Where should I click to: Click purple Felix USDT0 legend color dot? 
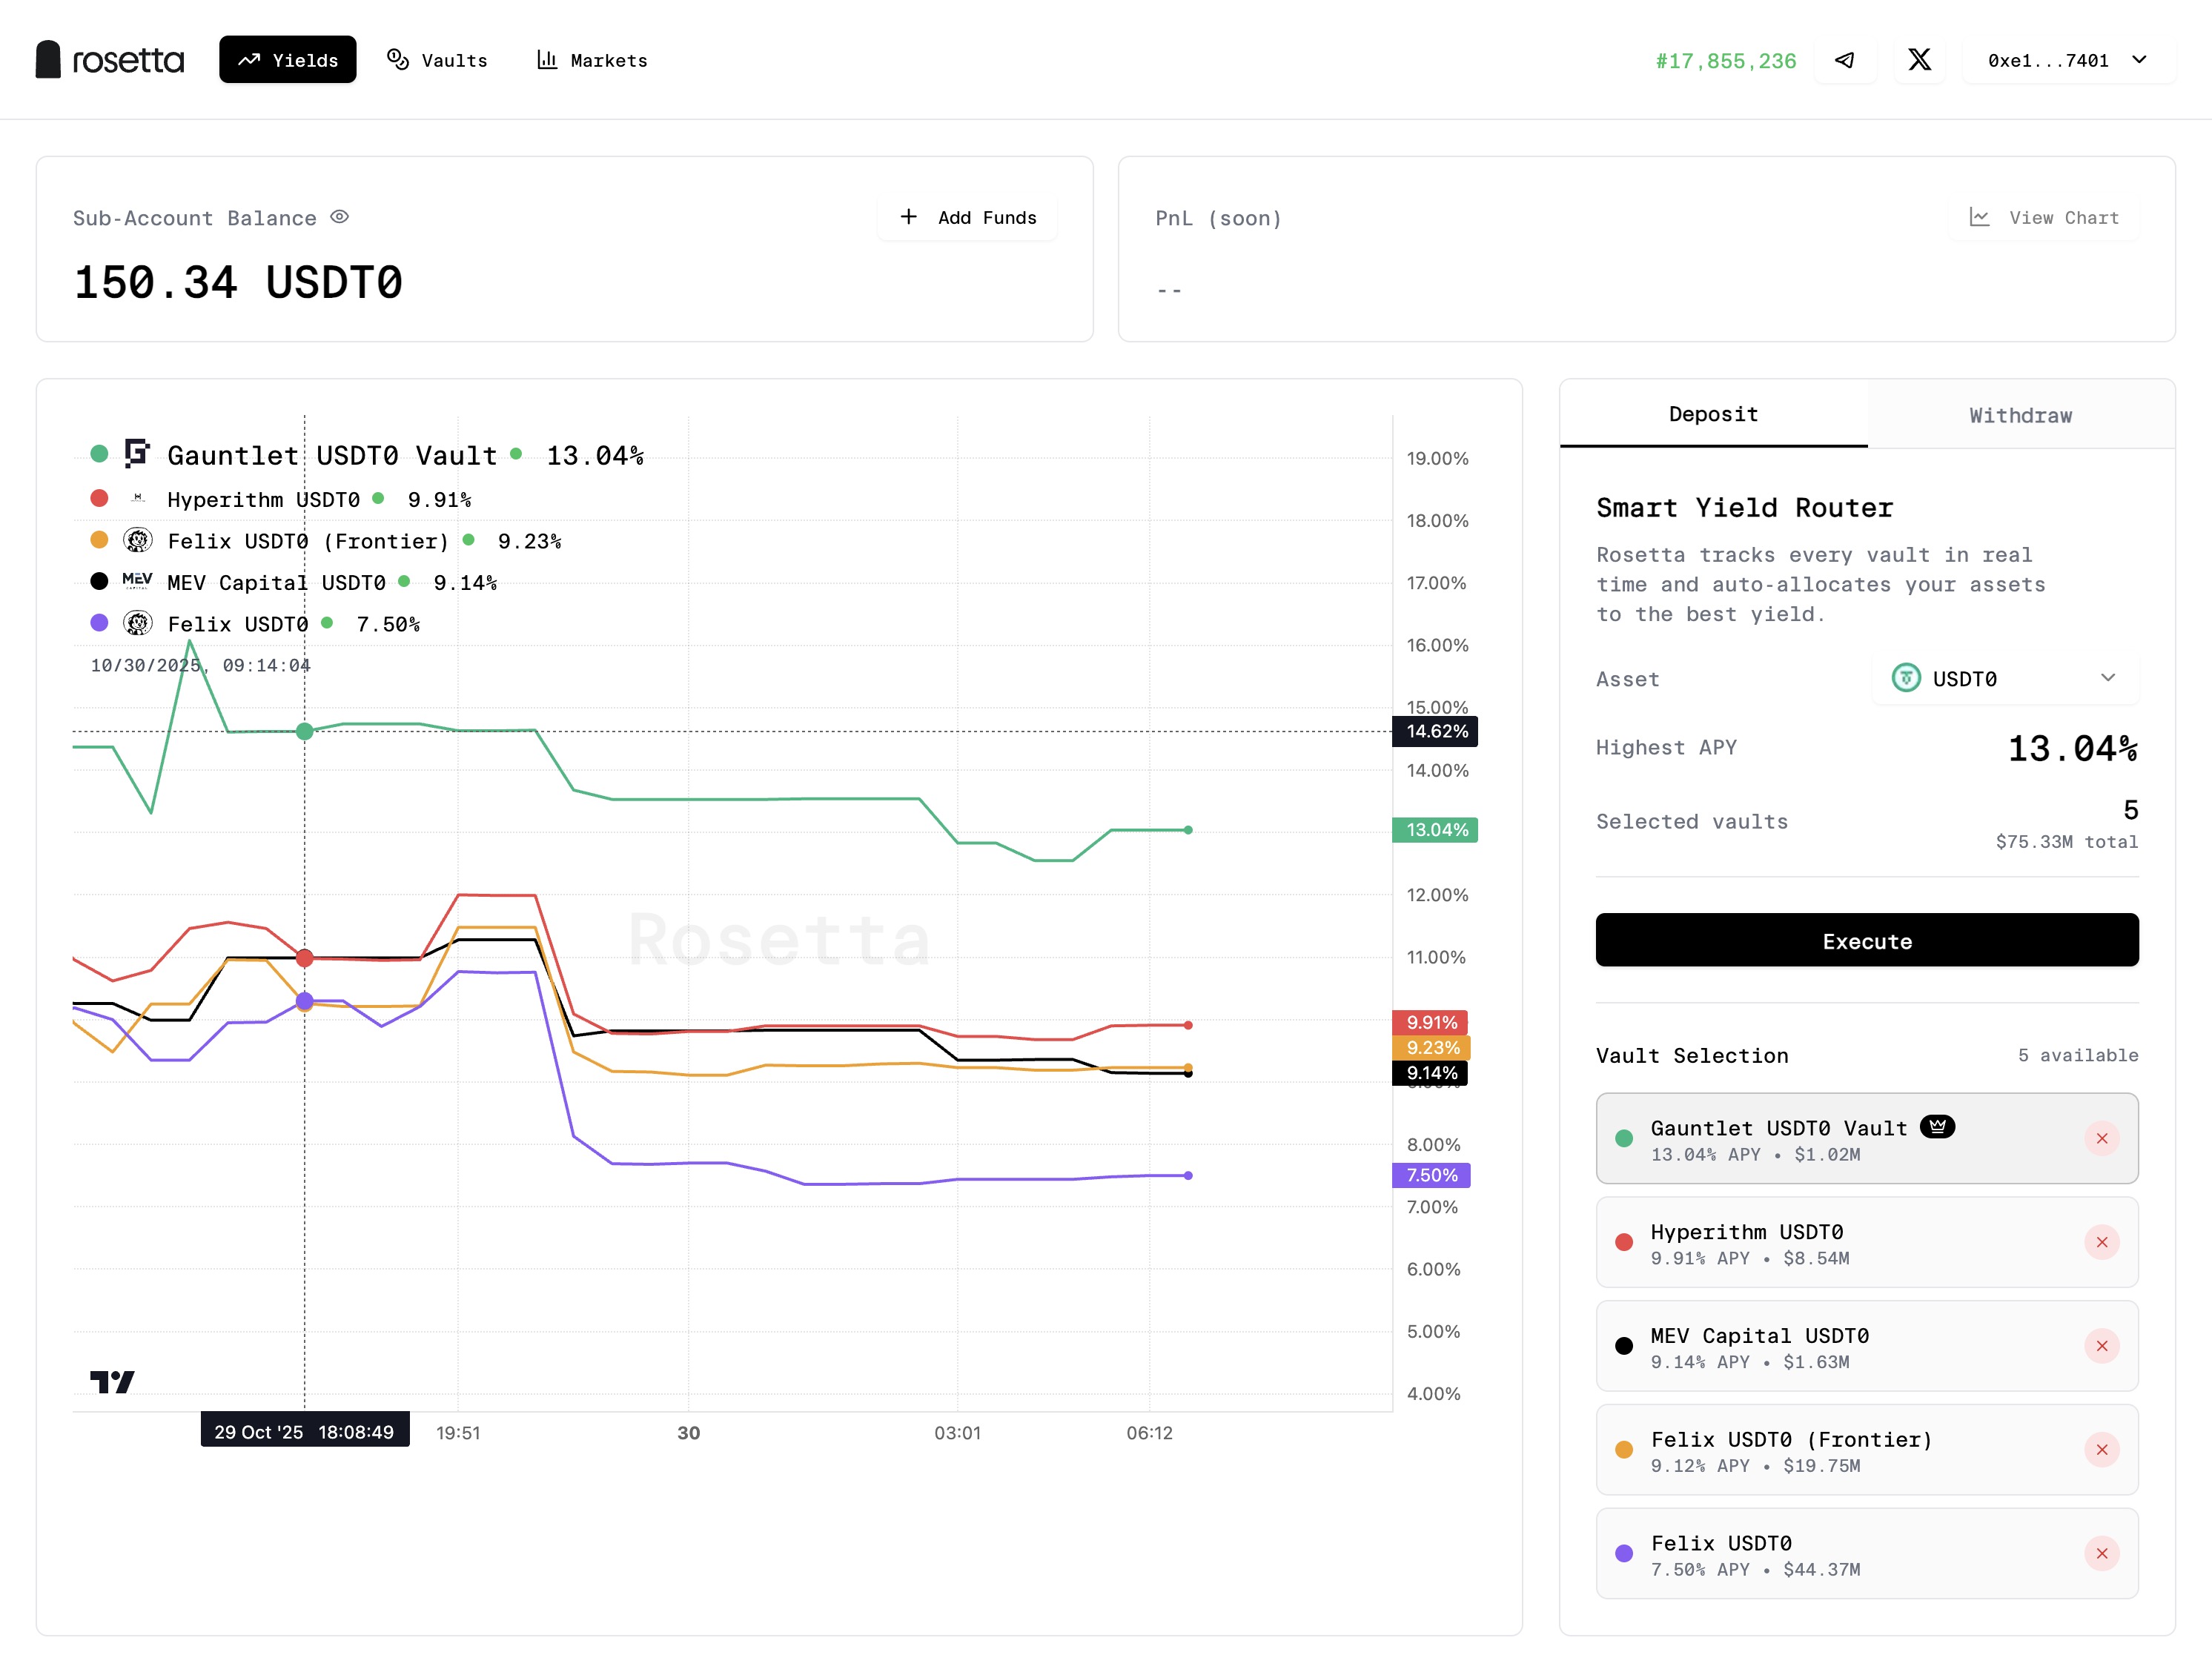point(99,623)
